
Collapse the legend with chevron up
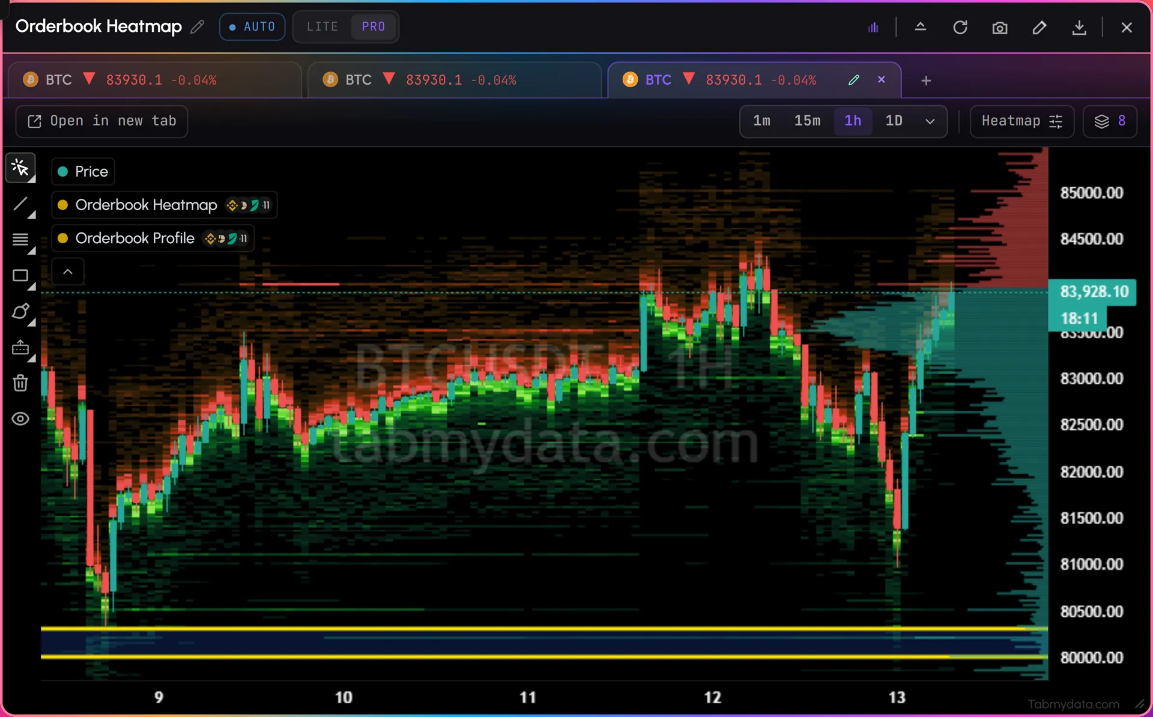click(x=68, y=272)
